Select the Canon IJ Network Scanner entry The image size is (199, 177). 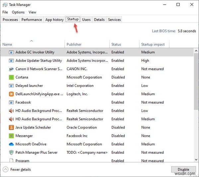click(97, 69)
